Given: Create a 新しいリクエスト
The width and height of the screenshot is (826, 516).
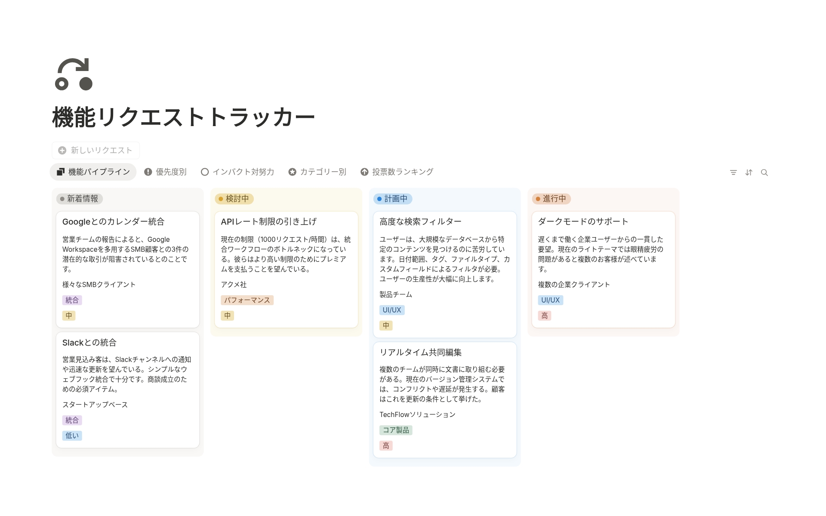Looking at the screenshot, I should tap(96, 150).
